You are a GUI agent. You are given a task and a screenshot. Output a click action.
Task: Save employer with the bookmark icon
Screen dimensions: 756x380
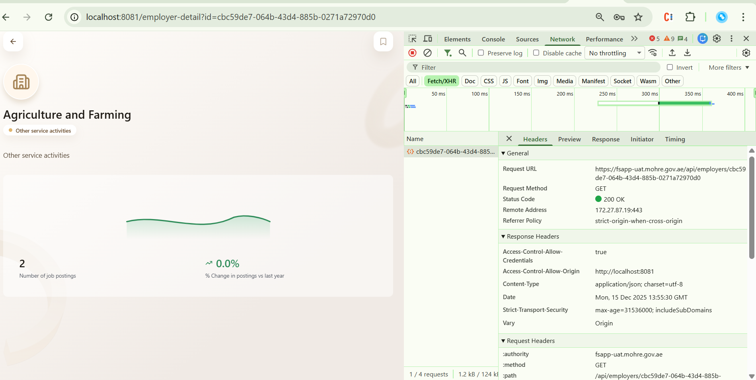click(383, 41)
